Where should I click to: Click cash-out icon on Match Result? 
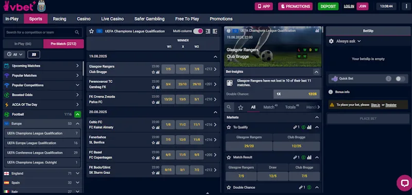coord(303,157)
